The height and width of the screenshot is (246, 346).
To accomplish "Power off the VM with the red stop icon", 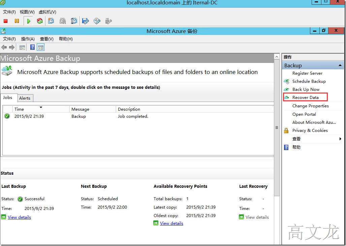I will click(x=6, y=21).
